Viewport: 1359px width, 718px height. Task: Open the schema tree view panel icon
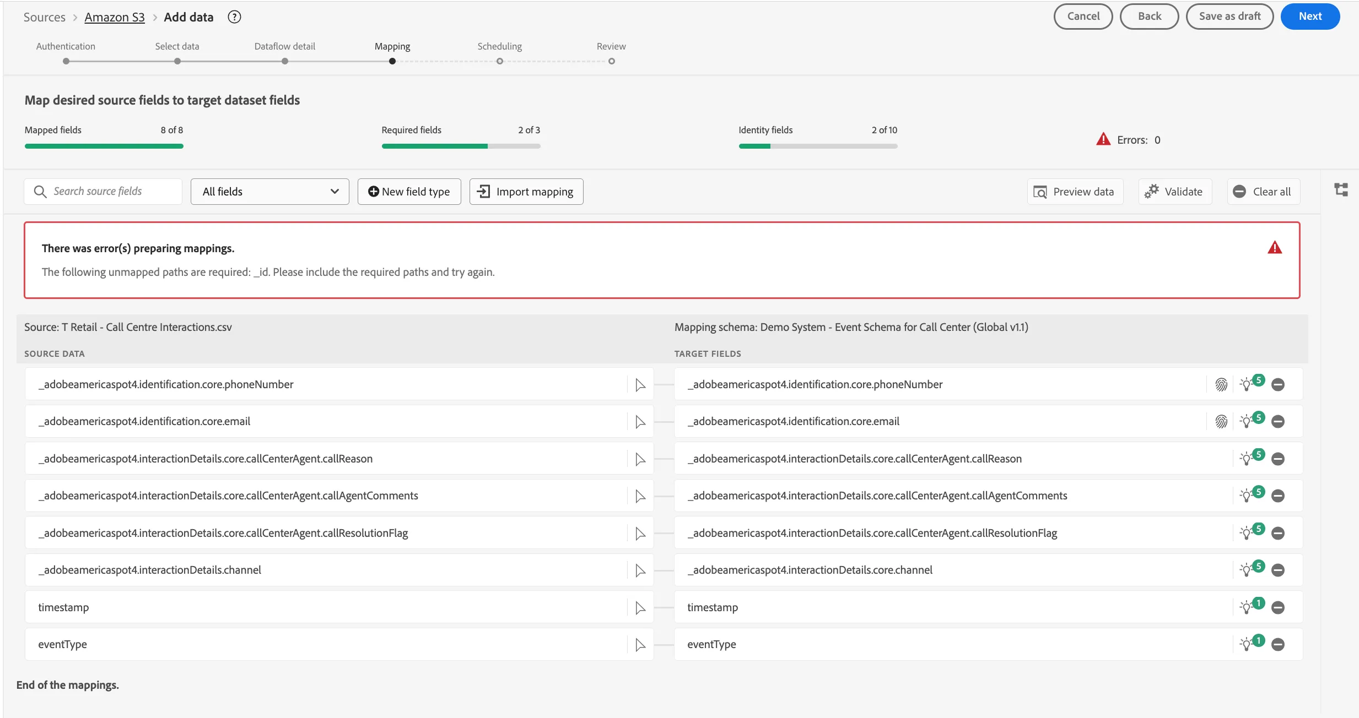pos(1341,190)
